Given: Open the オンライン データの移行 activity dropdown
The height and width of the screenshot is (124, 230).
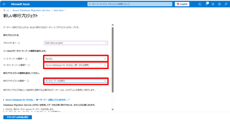Looking at the screenshot, I should (76, 81).
